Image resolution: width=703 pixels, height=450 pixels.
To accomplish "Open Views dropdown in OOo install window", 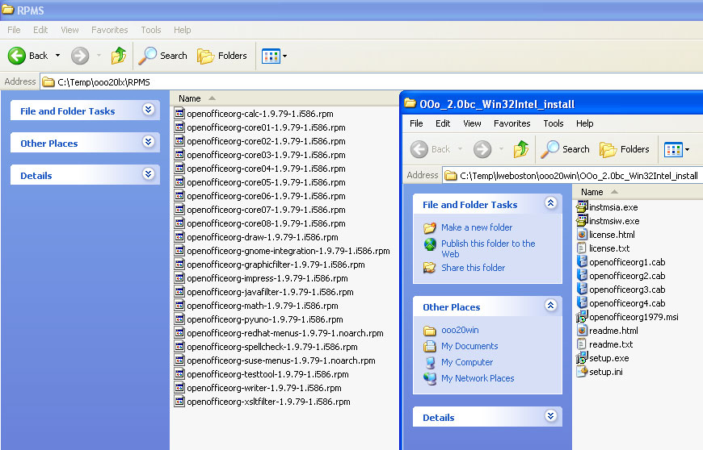I will pos(678,149).
